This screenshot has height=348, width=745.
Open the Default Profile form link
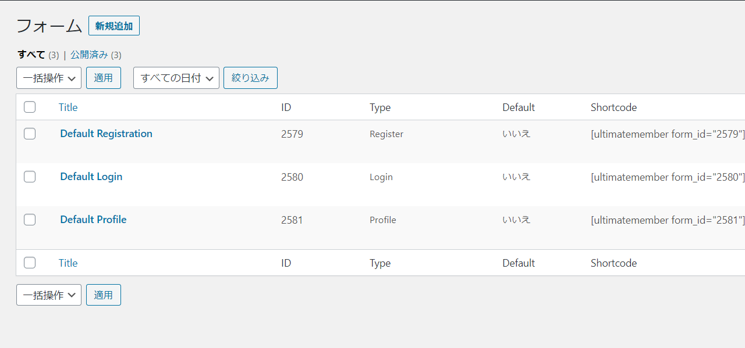click(x=93, y=220)
